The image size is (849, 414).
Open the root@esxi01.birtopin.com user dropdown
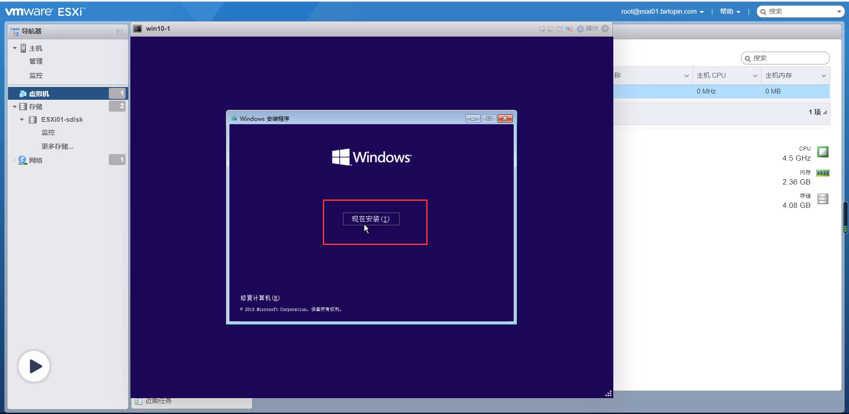tap(662, 12)
